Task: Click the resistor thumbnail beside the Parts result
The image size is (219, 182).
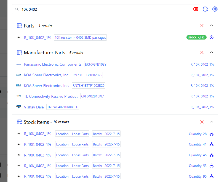Action: pyautogui.click(x=18, y=38)
